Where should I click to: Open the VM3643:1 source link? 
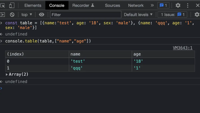click(182, 48)
